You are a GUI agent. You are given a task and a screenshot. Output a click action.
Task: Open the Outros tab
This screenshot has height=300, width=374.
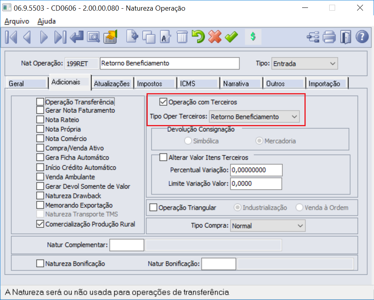[x=284, y=83]
